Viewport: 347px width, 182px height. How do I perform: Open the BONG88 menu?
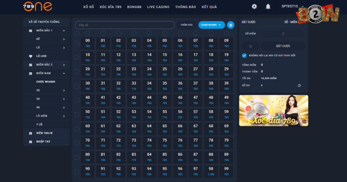coord(134,7)
